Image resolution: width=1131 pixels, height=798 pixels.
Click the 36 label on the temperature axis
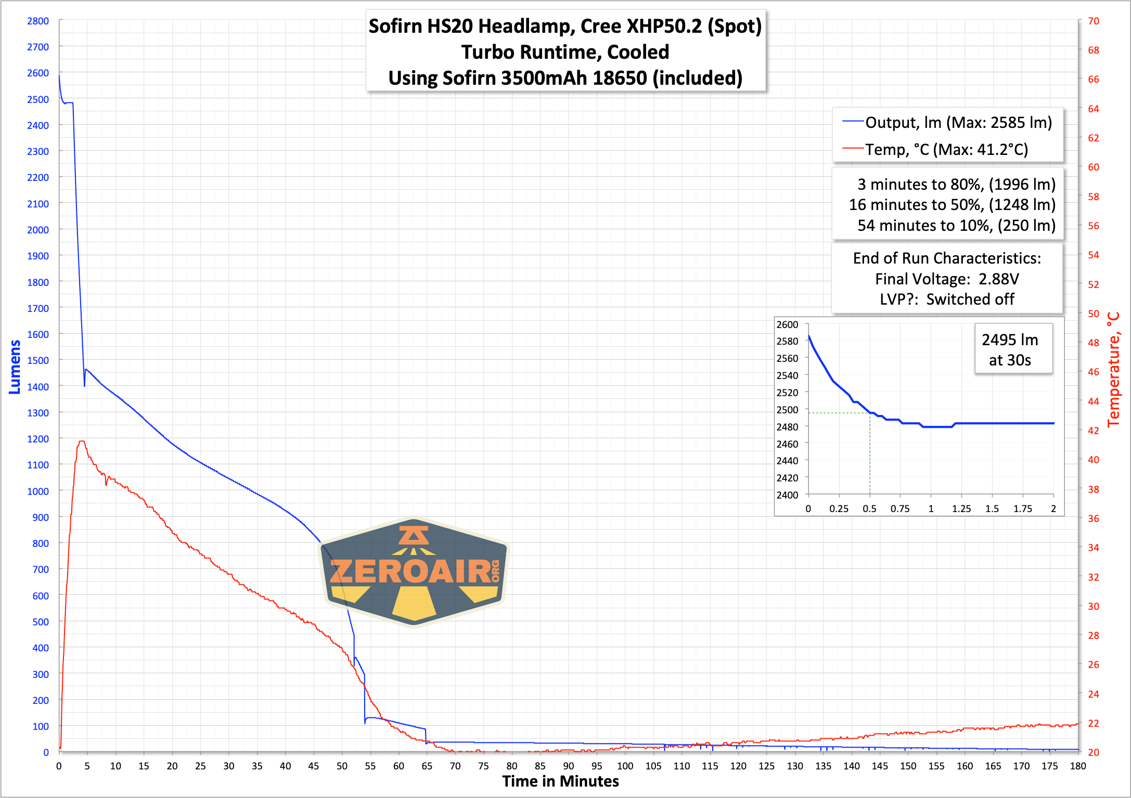coord(1094,518)
